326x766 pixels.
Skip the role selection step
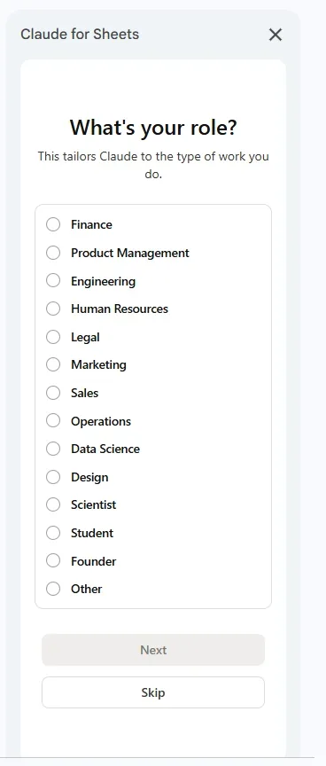click(x=153, y=692)
